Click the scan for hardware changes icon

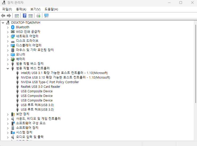(x=46, y=16)
